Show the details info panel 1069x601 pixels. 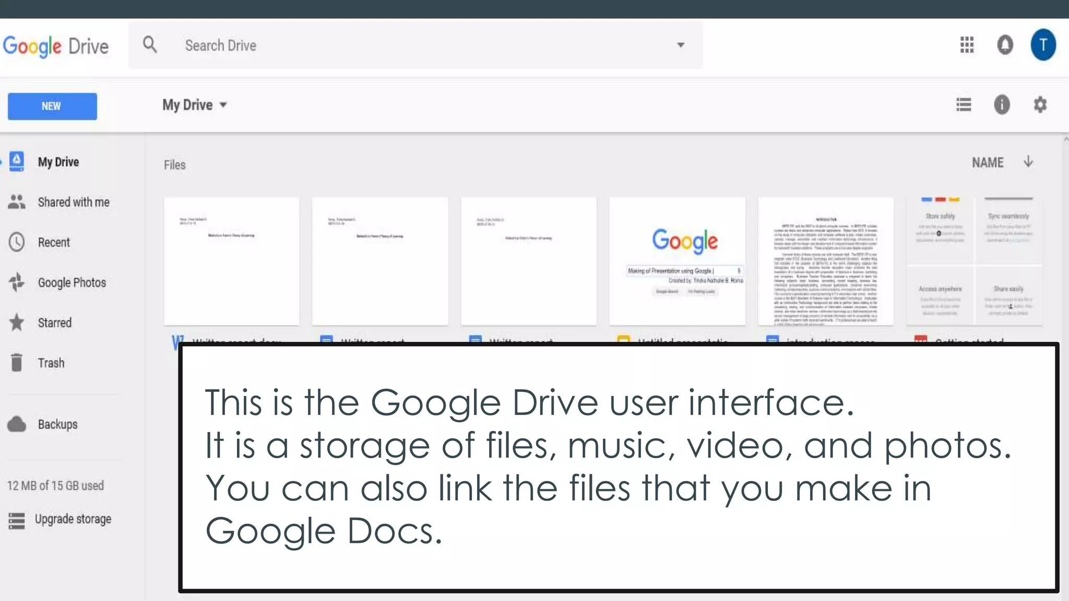[x=1002, y=105]
